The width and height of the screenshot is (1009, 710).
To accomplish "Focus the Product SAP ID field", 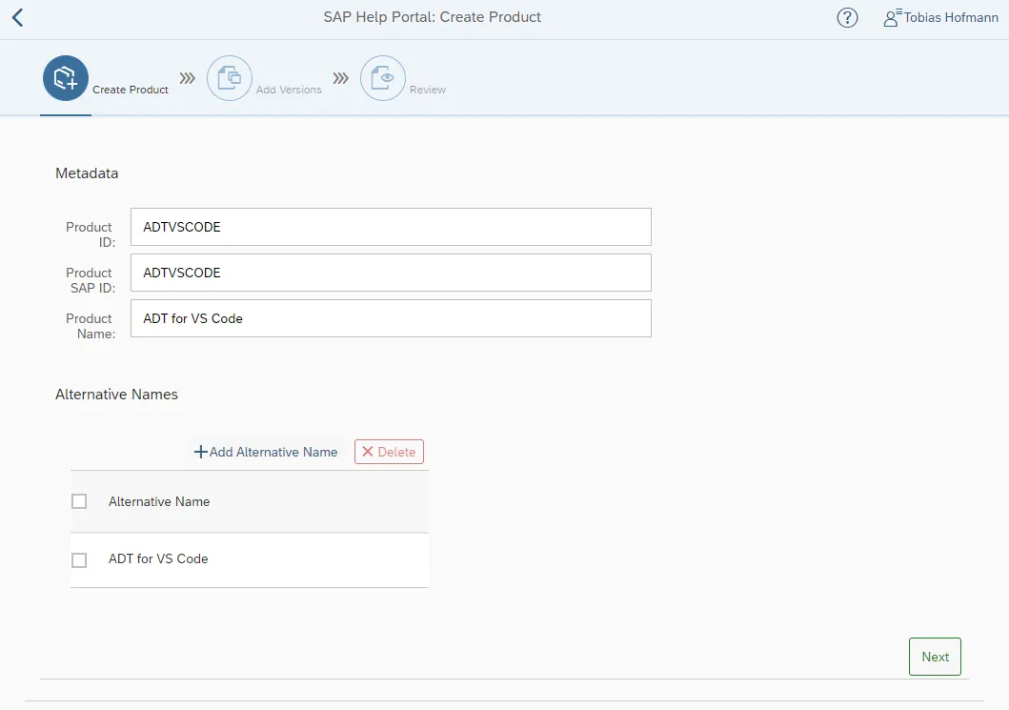I will 391,273.
